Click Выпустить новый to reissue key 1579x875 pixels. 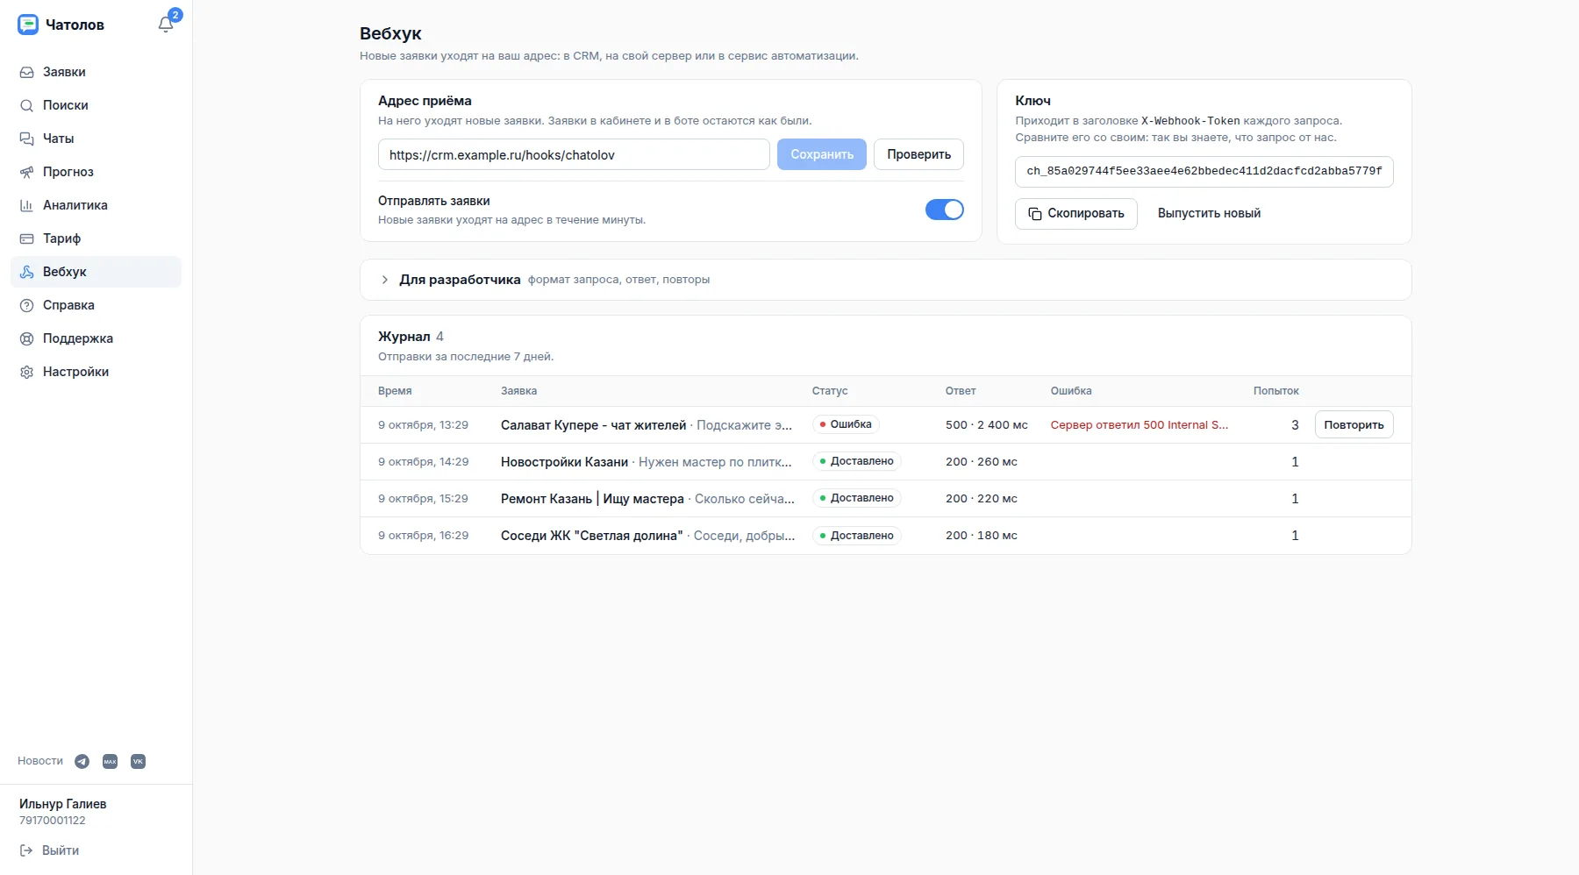click(x=1209, y=213)
